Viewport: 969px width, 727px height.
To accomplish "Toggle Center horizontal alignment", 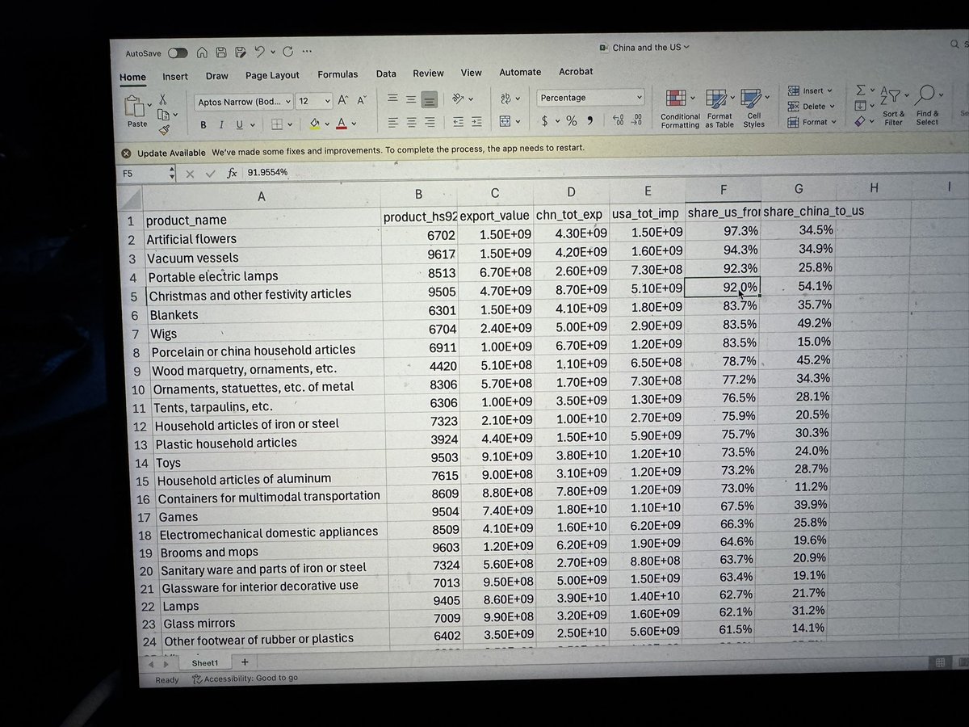I will 412,122.
